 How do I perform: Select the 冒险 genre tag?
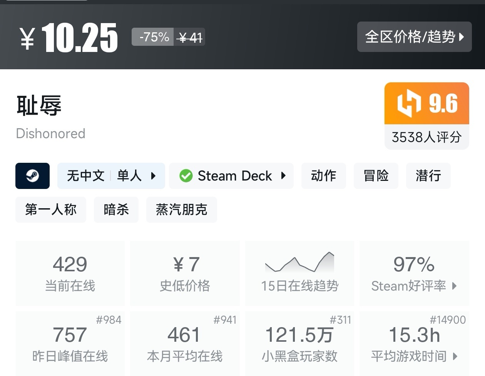tap(376, 176)
